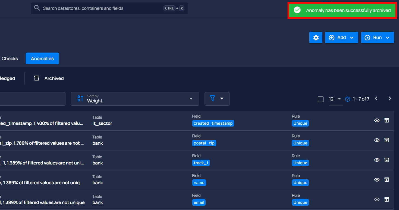Open the settings gear button
Screen dimensions: 399x210
pyautogui.click(x=316, y=38)
